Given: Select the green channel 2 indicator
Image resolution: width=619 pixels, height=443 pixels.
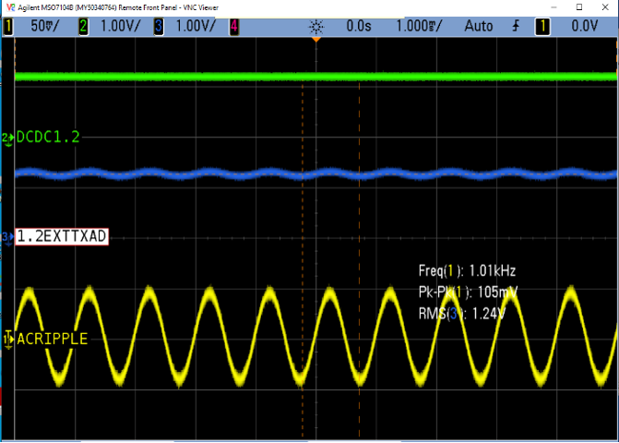Looking at the screenshot, I should (x=84, y=26).
